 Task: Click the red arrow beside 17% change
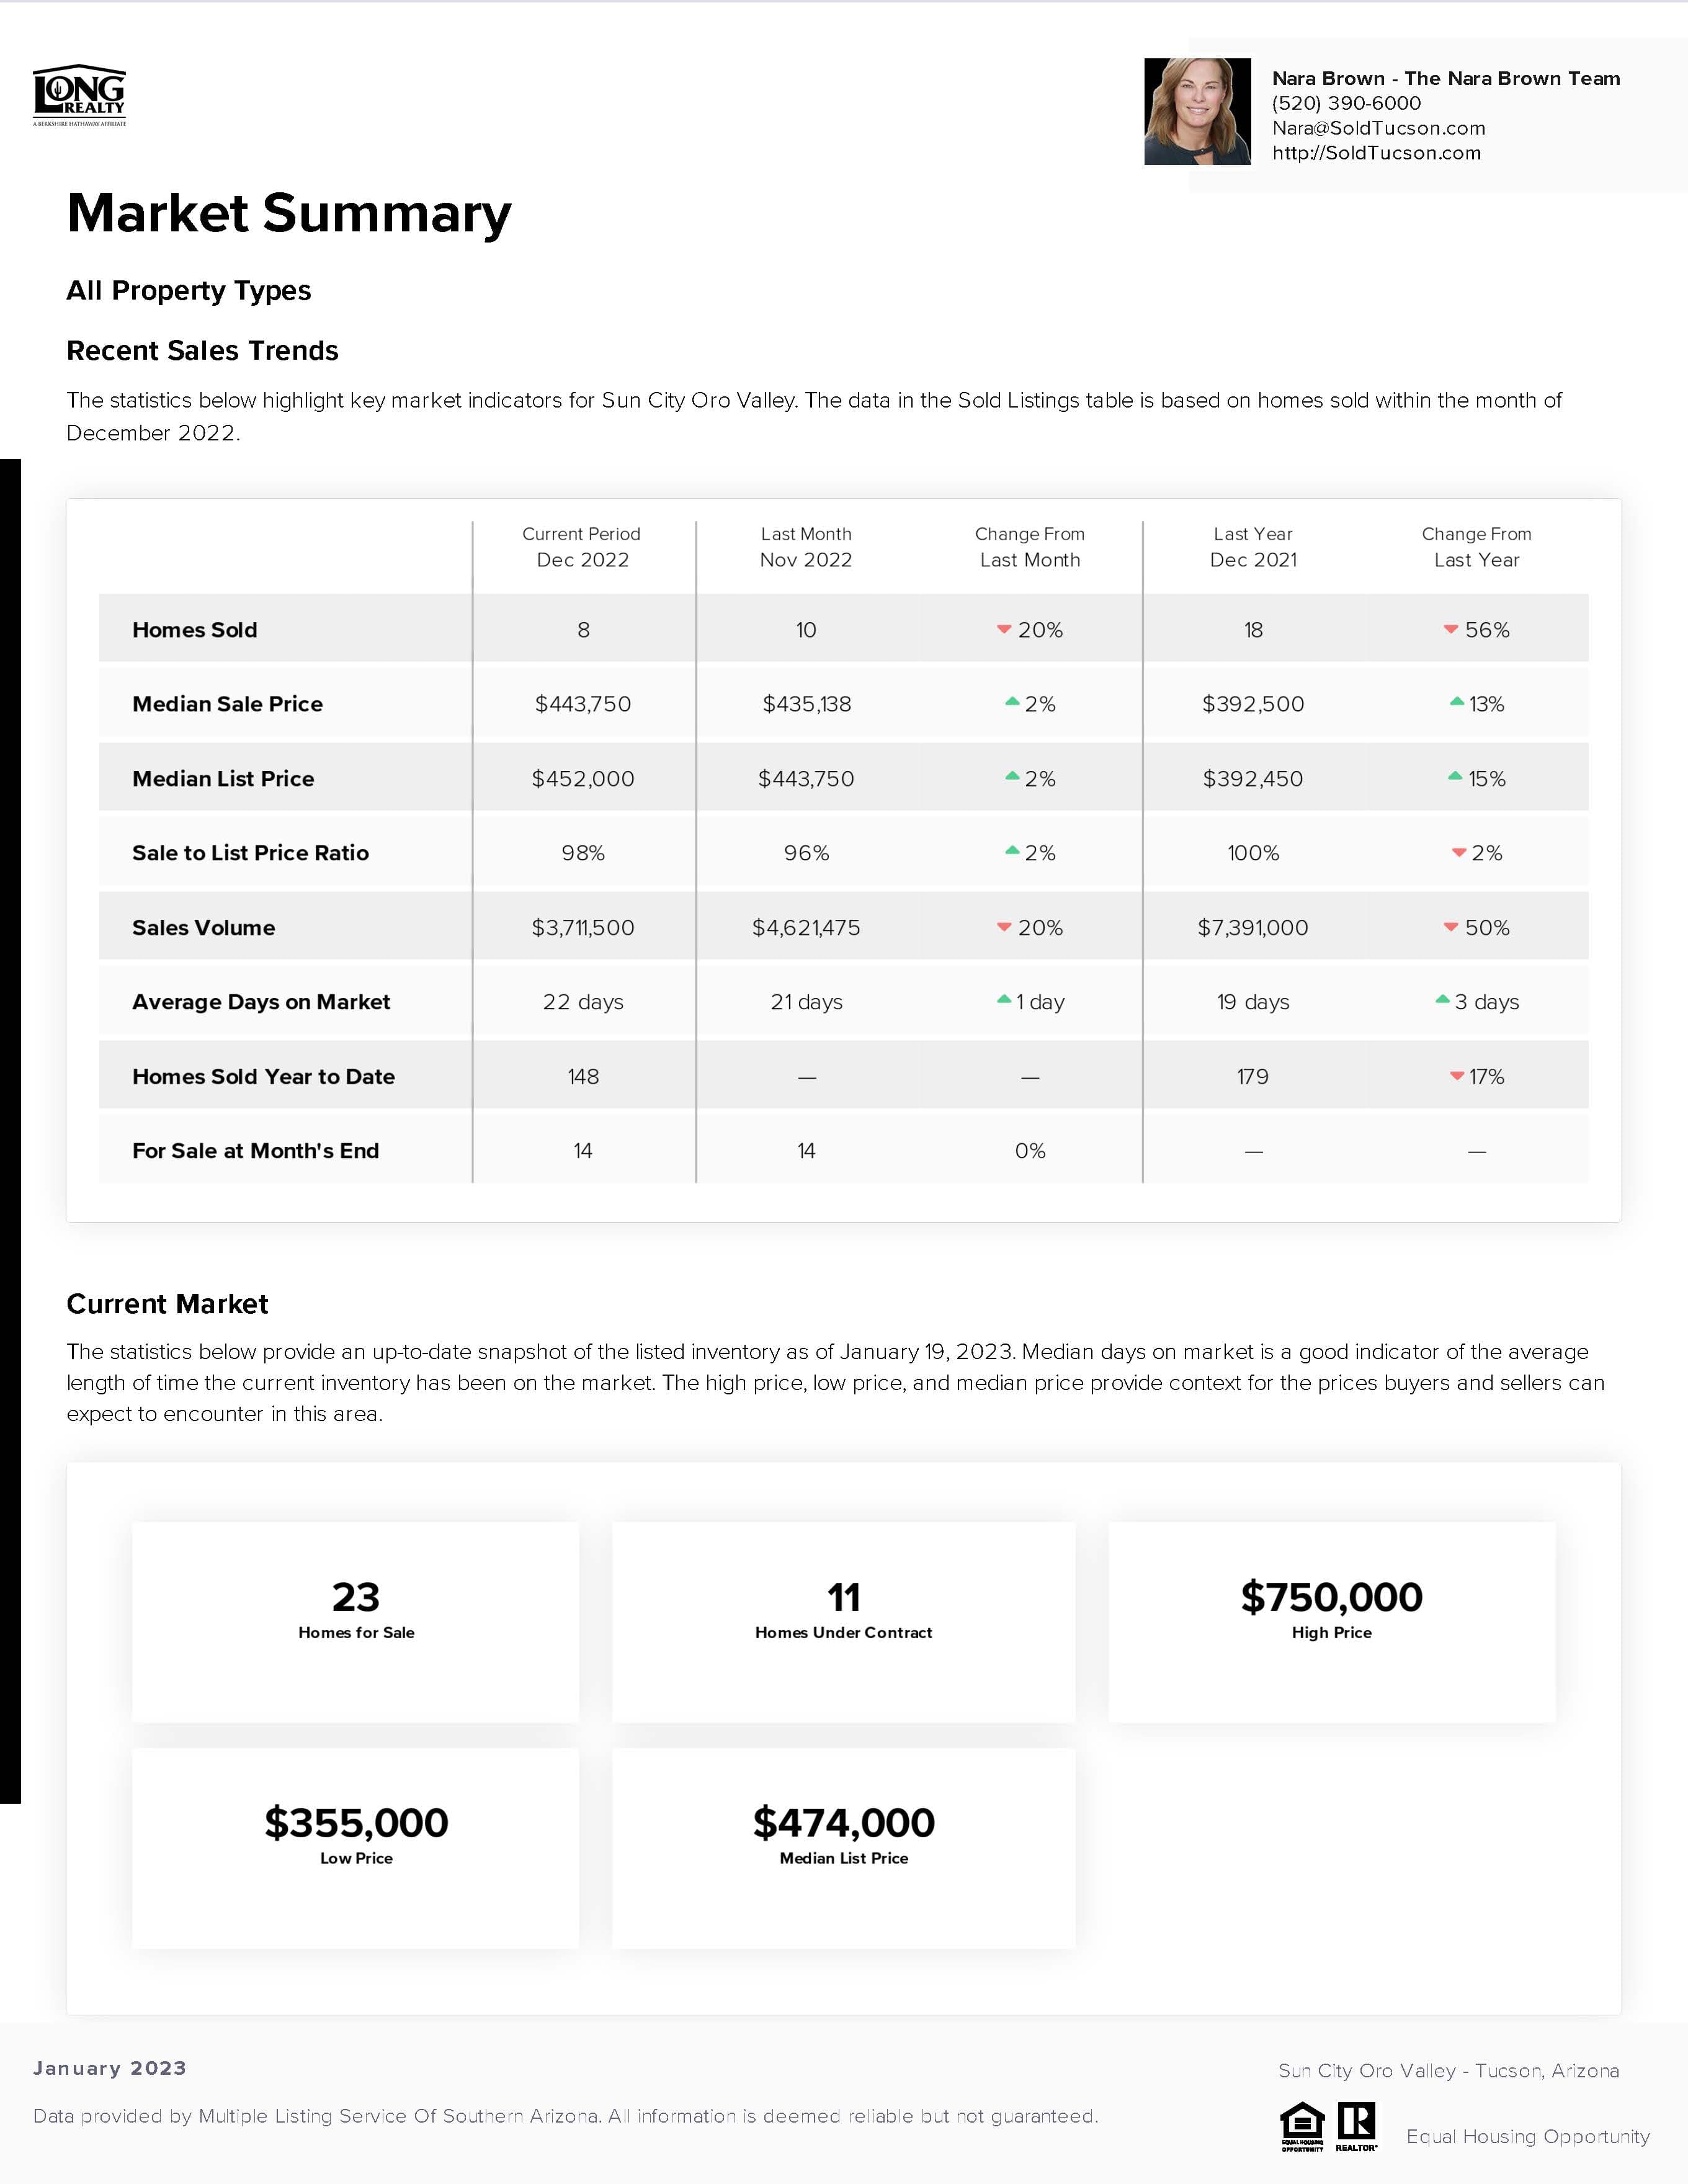[1457, 1076]
